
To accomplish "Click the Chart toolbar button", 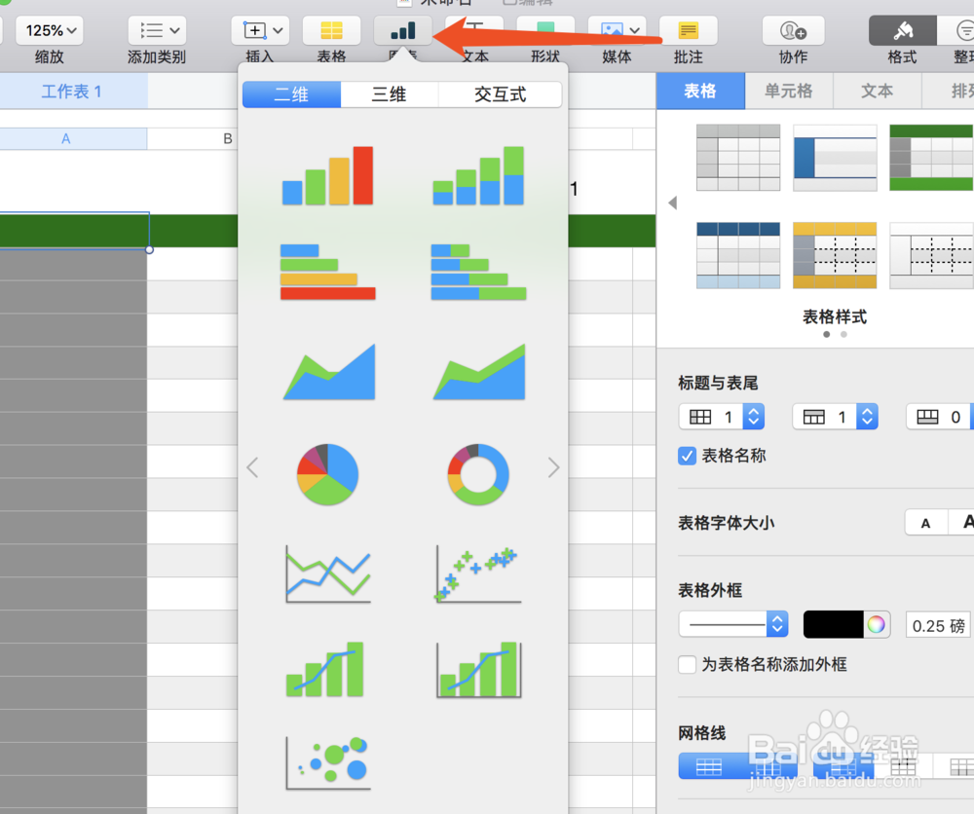I will (403, 30).
